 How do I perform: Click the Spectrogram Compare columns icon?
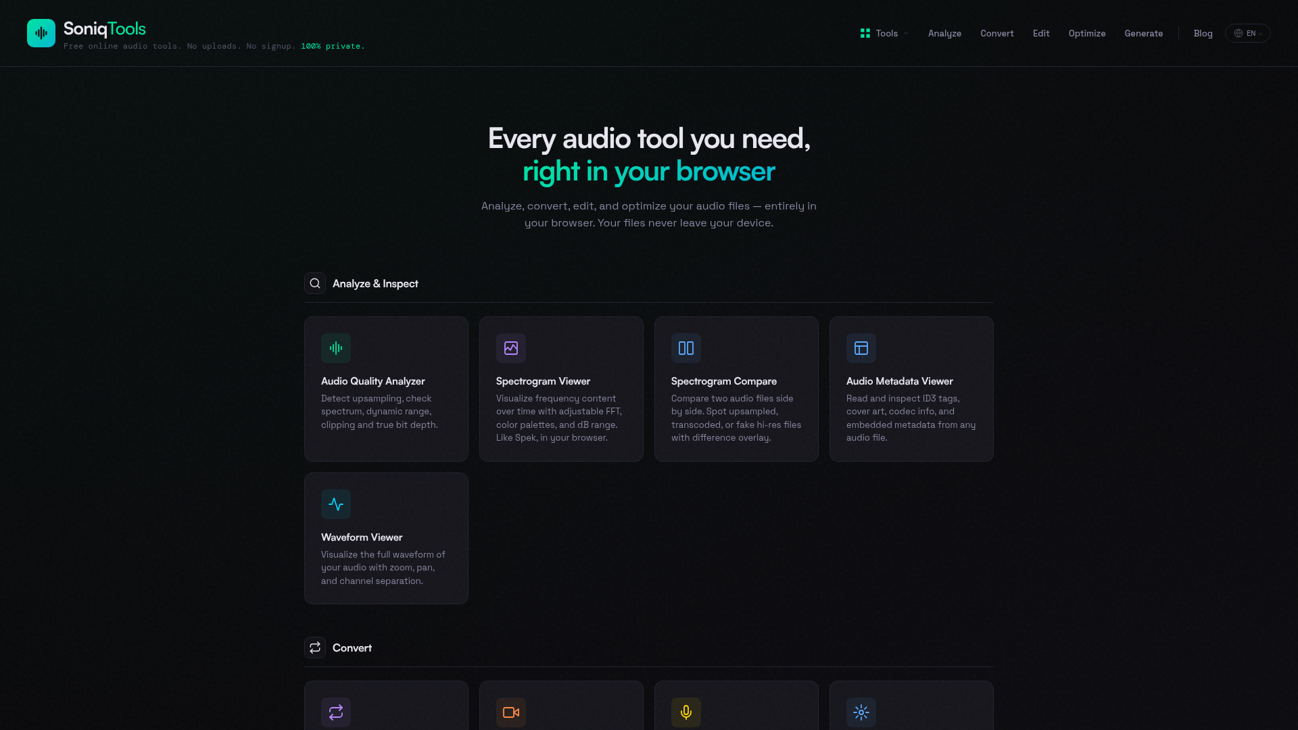(x=686, y=348)
